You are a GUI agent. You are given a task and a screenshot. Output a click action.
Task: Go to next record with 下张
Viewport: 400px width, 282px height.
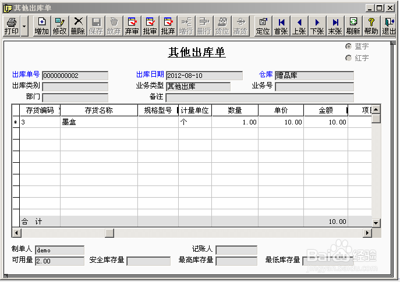pos(317,26)
